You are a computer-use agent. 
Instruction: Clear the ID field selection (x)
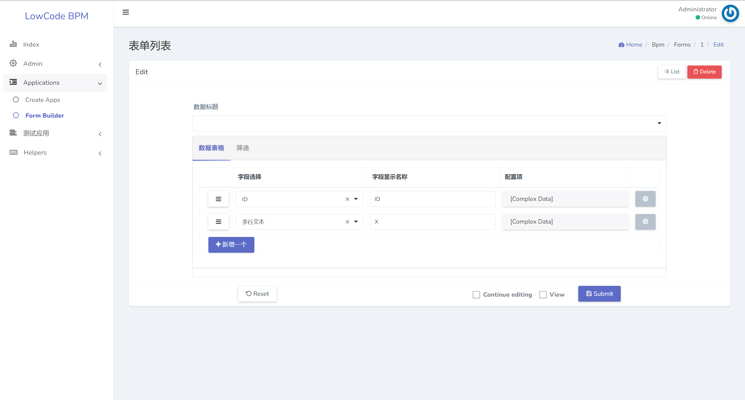coord(347,199)
